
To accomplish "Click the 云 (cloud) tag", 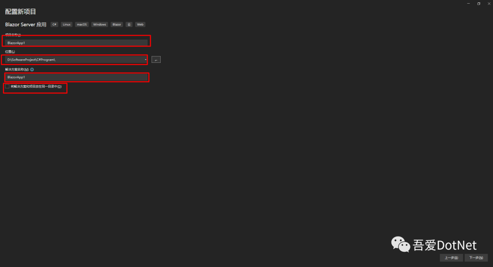I will click(x=129, y=25).
